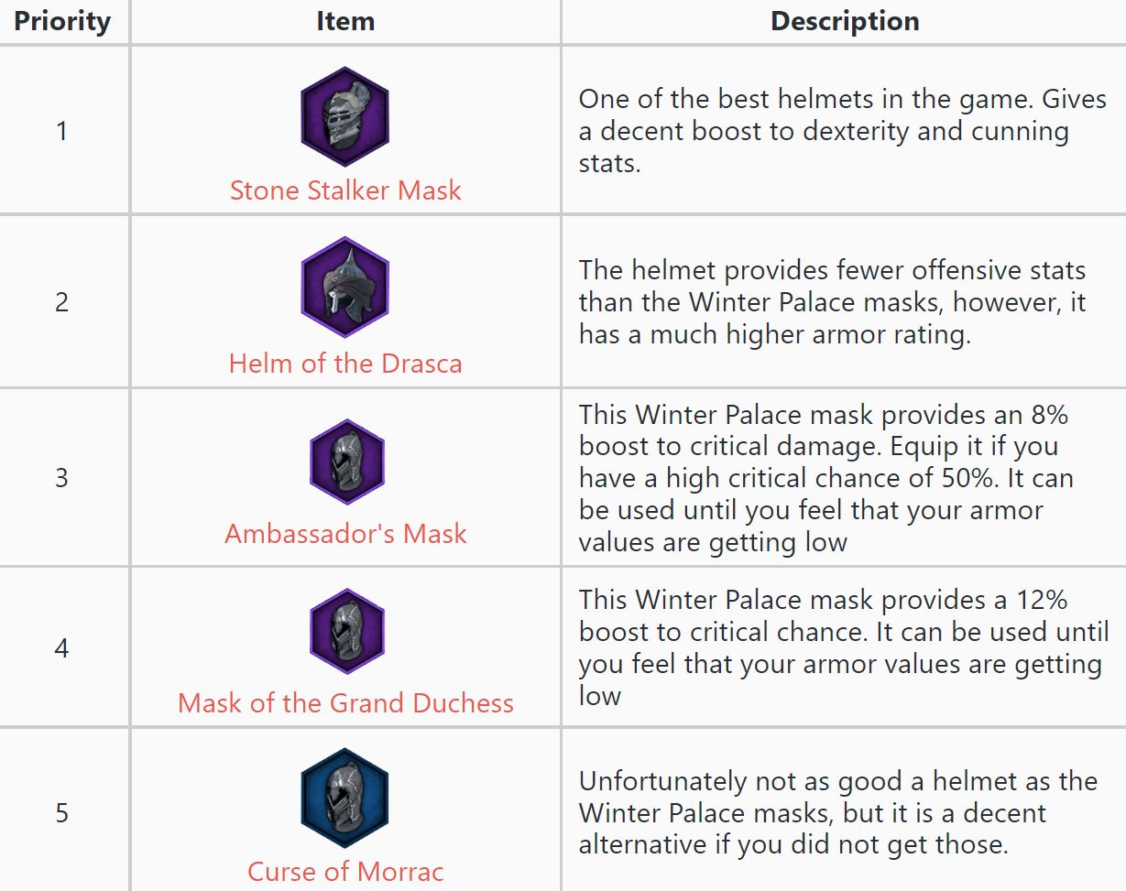Viewport: 1126px width, 891px height.
Task: Click the Item column header
Action: pyautogui.click(x=345, y=22)
